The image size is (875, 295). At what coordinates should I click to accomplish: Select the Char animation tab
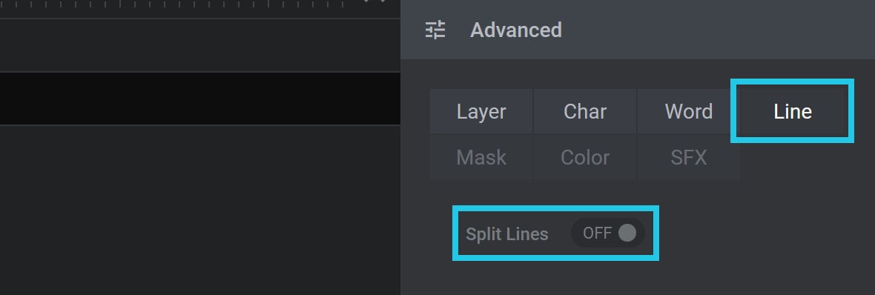(585, 111)
